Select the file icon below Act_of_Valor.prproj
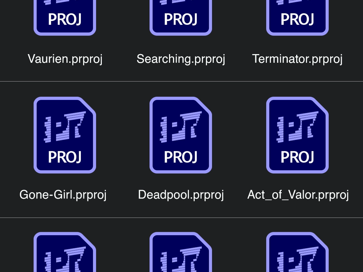This screenshot has height=272, width=363. (x=297, y=253)
